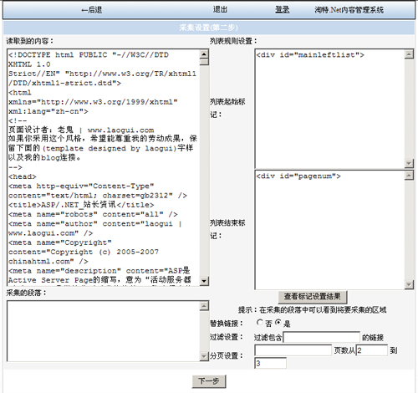This screenshot has height=393, width=418.
Task: Click the 查看标记设置结果 button
Action: 313,297
